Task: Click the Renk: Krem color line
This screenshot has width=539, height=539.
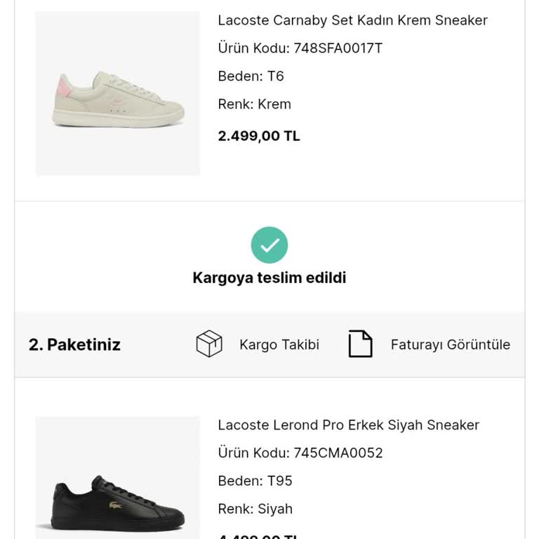Action: pos(254,105)
